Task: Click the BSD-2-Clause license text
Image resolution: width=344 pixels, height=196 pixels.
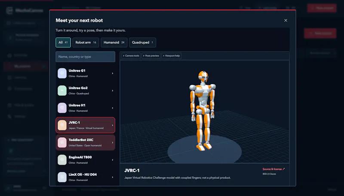Action: pyautogui.click(x=269, y=174)
